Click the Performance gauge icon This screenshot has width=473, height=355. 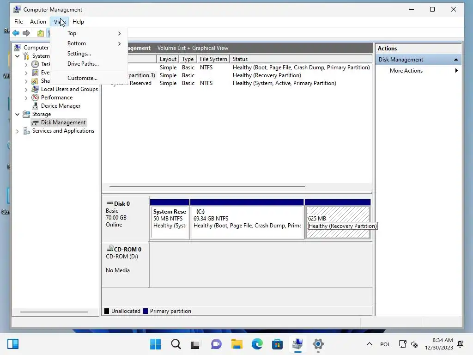tap(35, 98)
